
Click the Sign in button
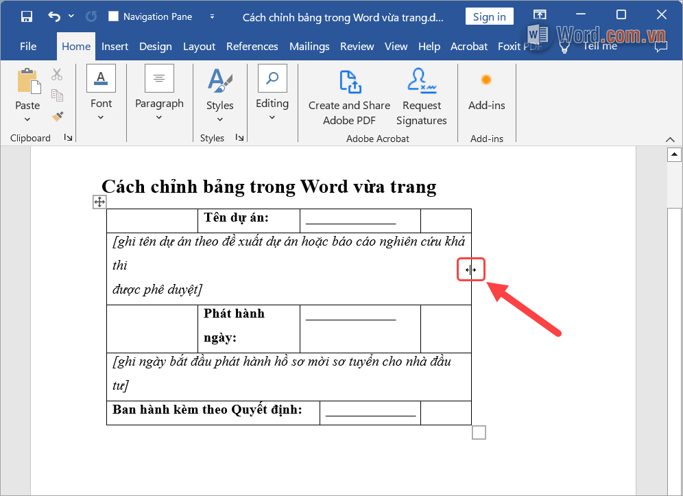point(489,16)
